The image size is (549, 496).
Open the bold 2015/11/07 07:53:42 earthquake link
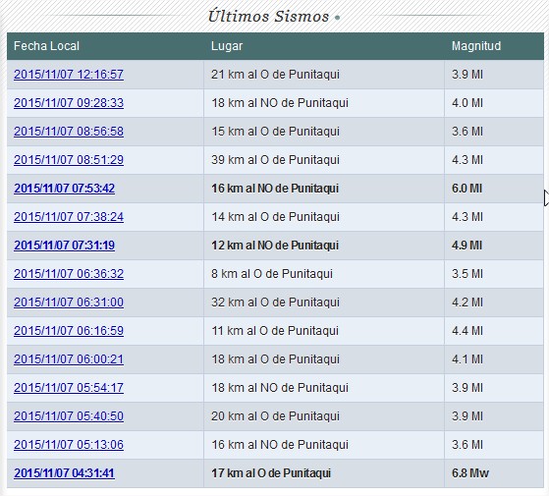tap(65, 189)
